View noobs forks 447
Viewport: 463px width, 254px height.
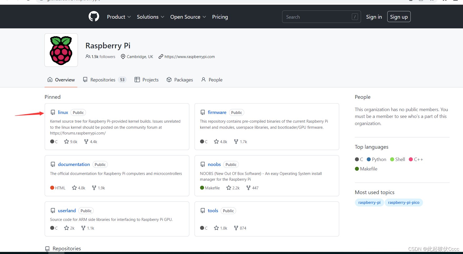[x=252, y=188]
